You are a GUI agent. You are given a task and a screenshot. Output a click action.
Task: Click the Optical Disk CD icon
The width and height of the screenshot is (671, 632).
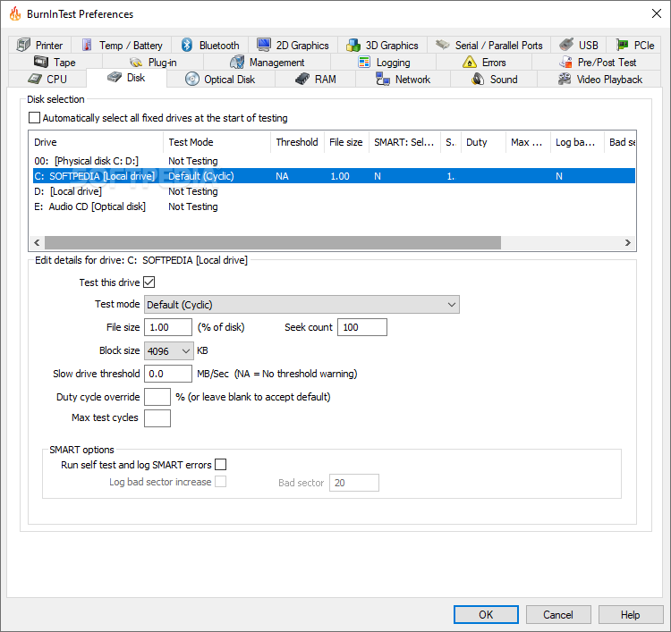(192, 79)
